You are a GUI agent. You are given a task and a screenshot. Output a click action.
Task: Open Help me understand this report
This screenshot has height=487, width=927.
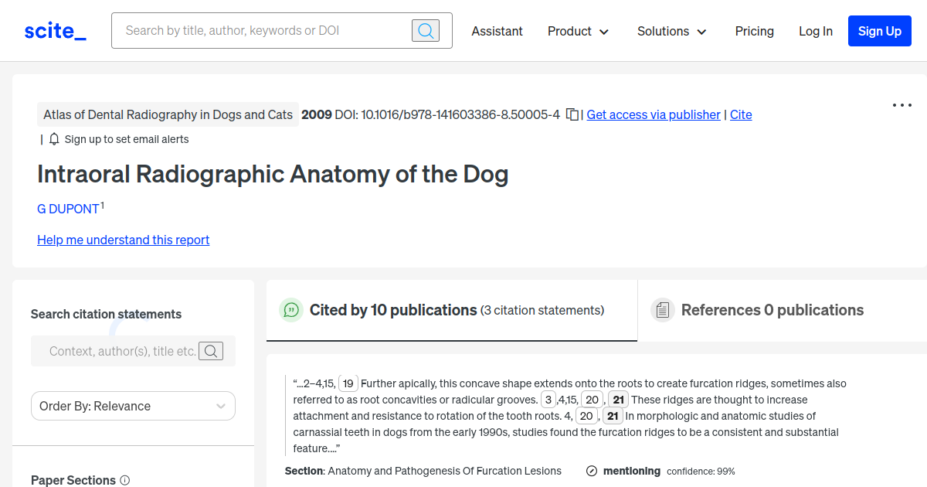(x=123, y=240)
